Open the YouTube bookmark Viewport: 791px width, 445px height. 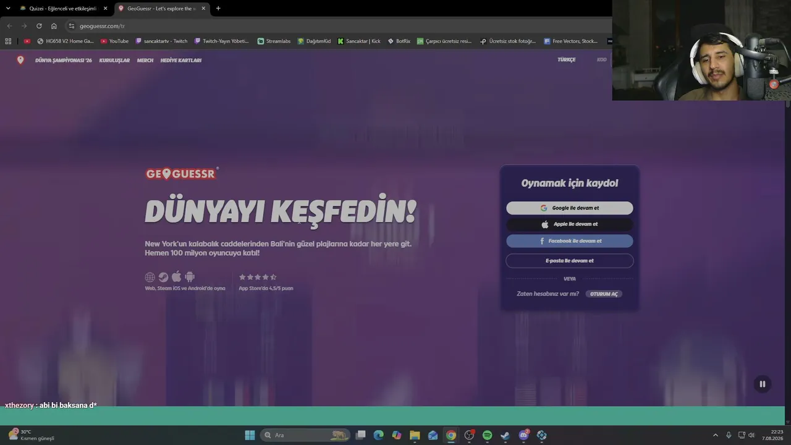tap(114, 41)
